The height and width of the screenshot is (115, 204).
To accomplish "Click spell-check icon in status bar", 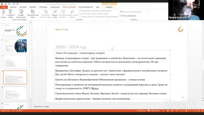I will pyautogui.click(x=13, y=111).
